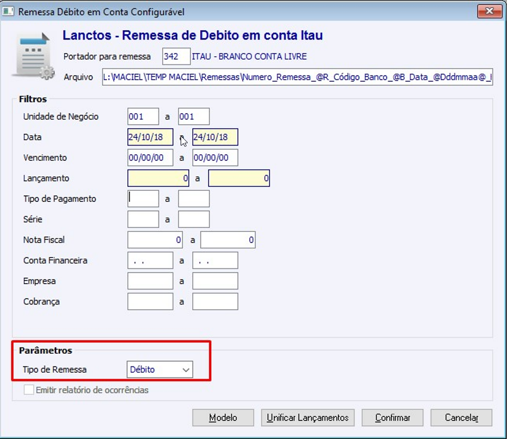
Task: Focus the Tipo de Pagamento end field
Action: (193, 198)
